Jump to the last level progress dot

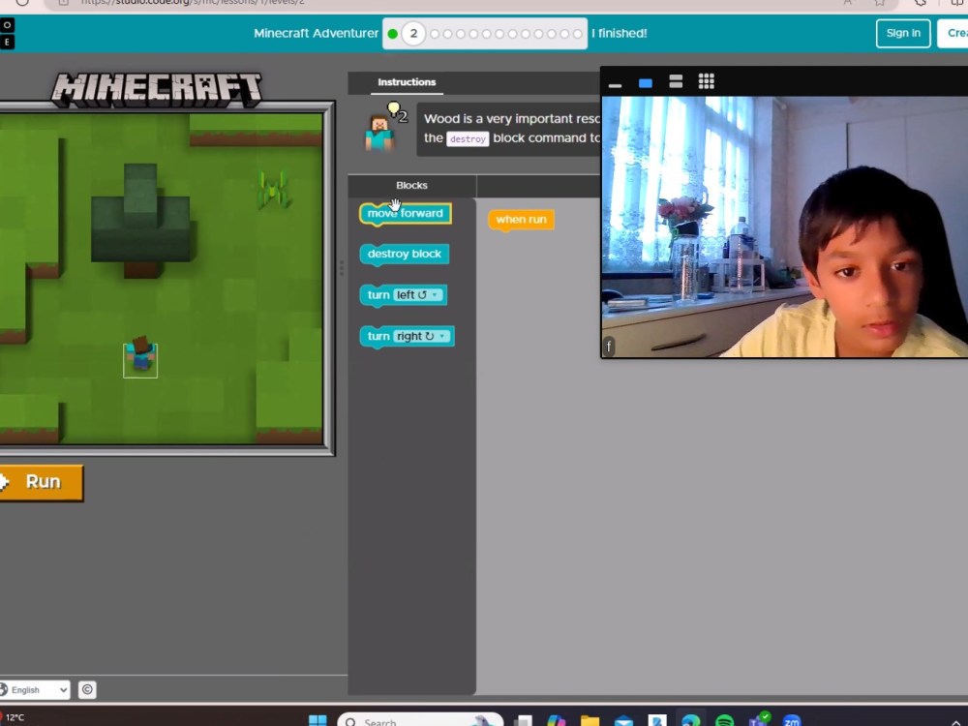(x=577, y=33)
